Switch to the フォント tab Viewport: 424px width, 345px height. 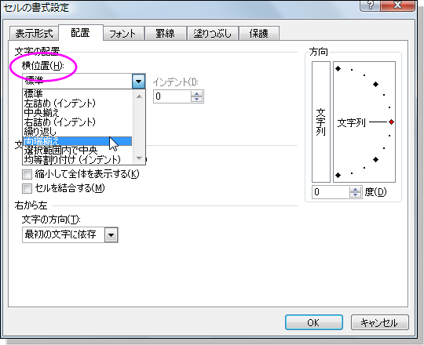[x=123, y=34]
